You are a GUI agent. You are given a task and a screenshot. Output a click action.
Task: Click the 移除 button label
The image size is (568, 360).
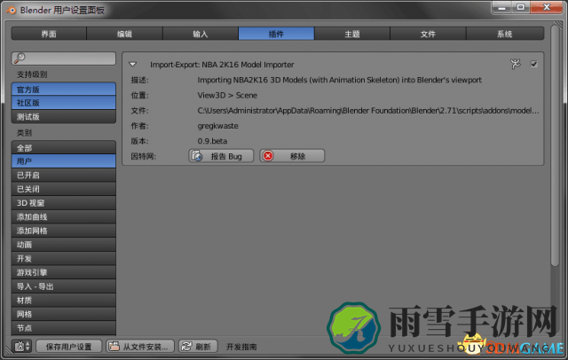298,156
